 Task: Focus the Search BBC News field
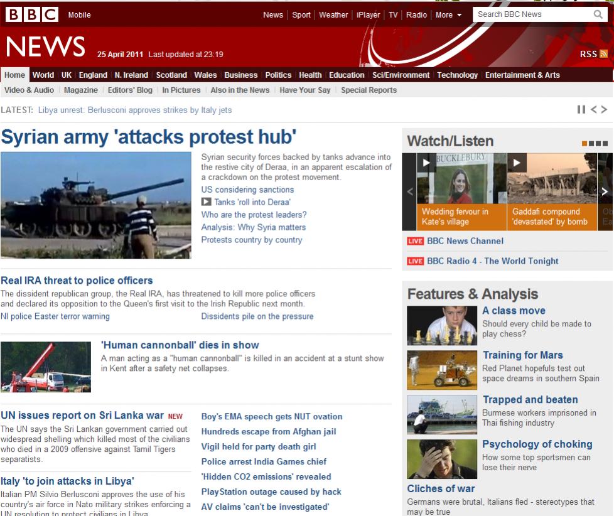pos(534,14)
